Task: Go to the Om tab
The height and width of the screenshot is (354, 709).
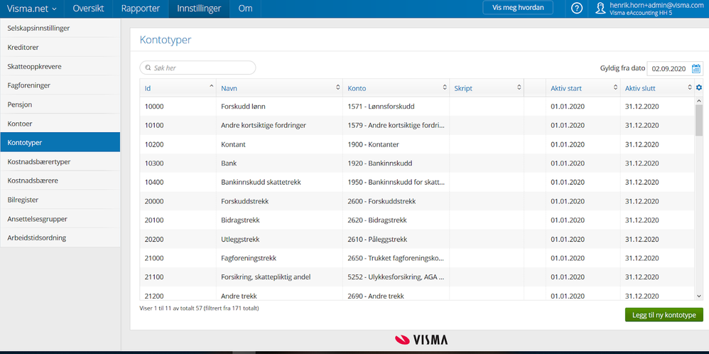Action: click(245, 9)
